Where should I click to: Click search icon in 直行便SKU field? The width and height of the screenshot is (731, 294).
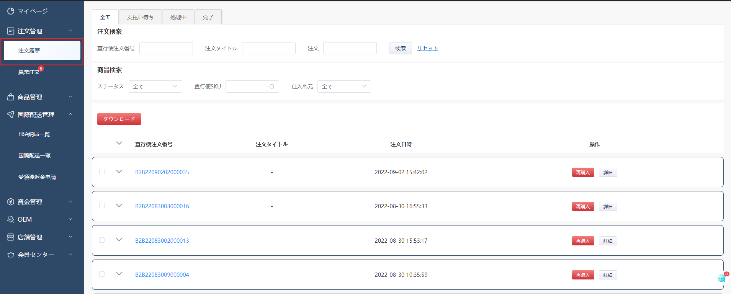(x=272, y=87)
